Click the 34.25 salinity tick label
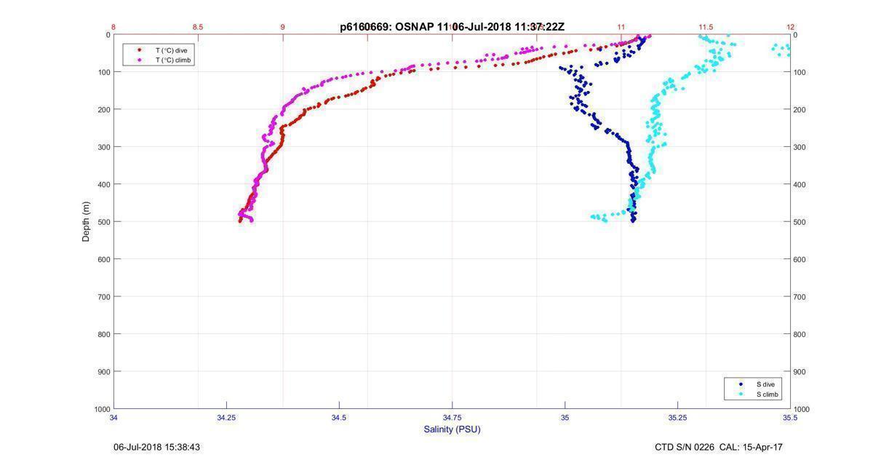Image resolution: width=873 pixels, height=460 pixels. (x=226, y=418)
